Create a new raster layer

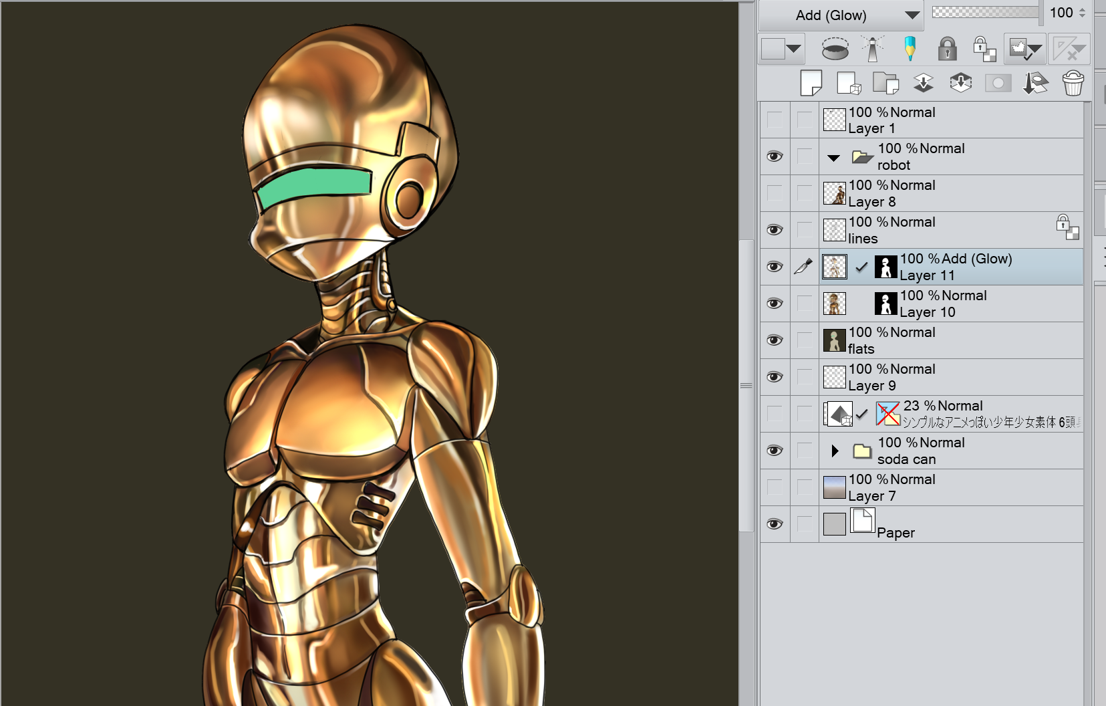(x=811, y=84)
